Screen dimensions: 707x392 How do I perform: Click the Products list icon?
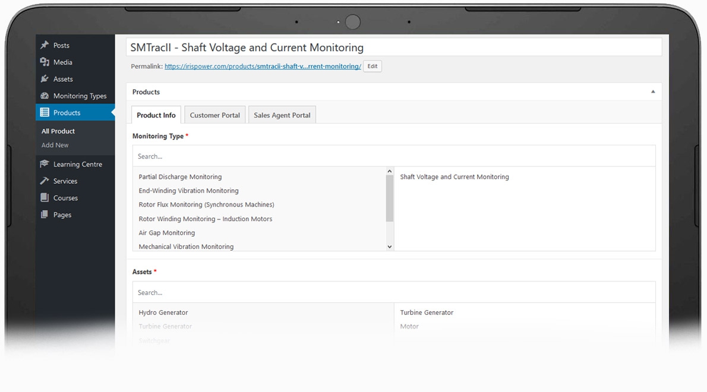point(44,113)
